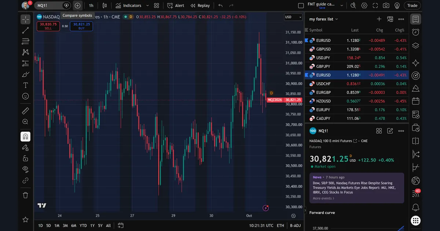
Task: Select the 5D date range
Action: point(48,225)
